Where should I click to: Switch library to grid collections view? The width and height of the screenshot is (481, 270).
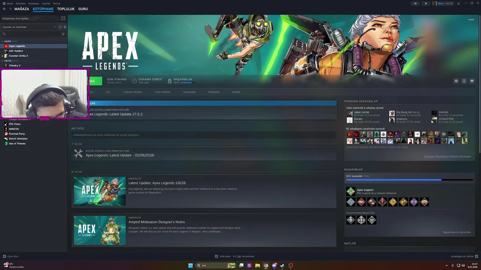pos(63,18)
